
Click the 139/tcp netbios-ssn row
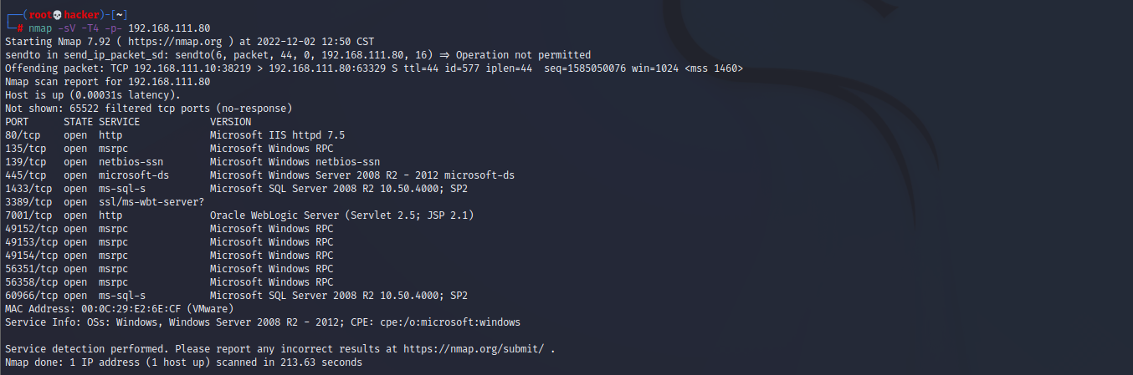pos(192,161)
